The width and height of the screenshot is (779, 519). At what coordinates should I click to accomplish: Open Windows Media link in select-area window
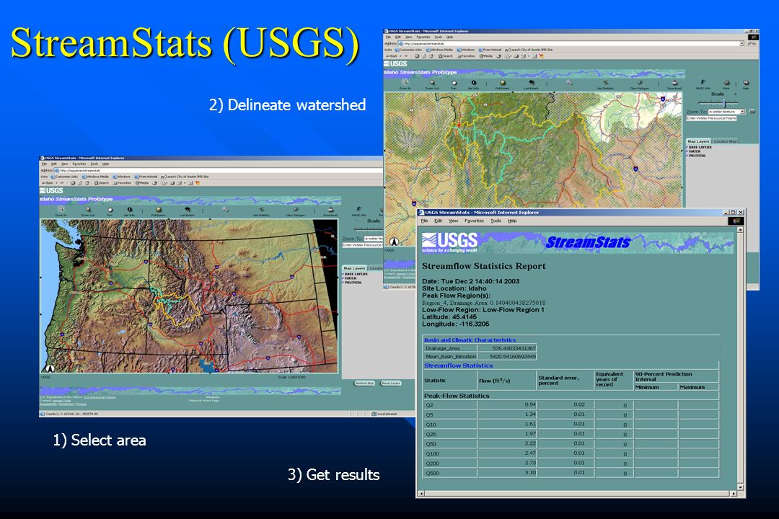[96, 177]
